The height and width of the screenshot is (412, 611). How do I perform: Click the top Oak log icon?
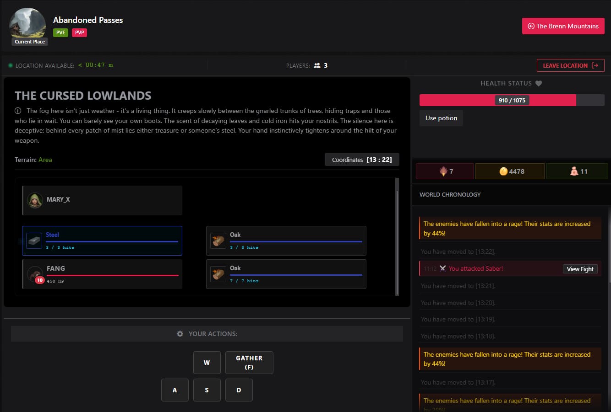[x=218, y=241]
